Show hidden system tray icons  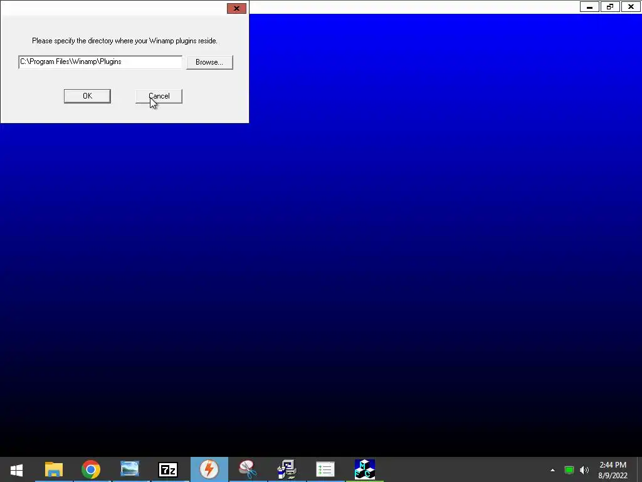point(553,470)
